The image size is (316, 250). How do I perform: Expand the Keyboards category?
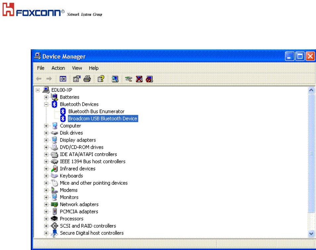click(x=46, y=176)
